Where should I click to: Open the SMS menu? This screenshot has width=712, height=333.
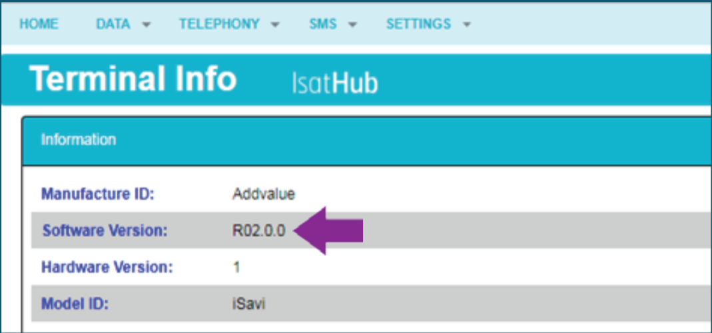click(x=323, y=24)
